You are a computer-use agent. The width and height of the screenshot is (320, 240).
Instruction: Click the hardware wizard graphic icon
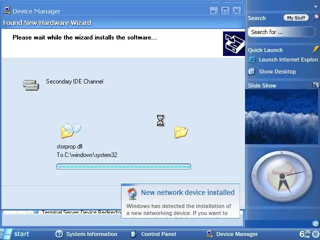pyautogui.click(x=234, y=43)
